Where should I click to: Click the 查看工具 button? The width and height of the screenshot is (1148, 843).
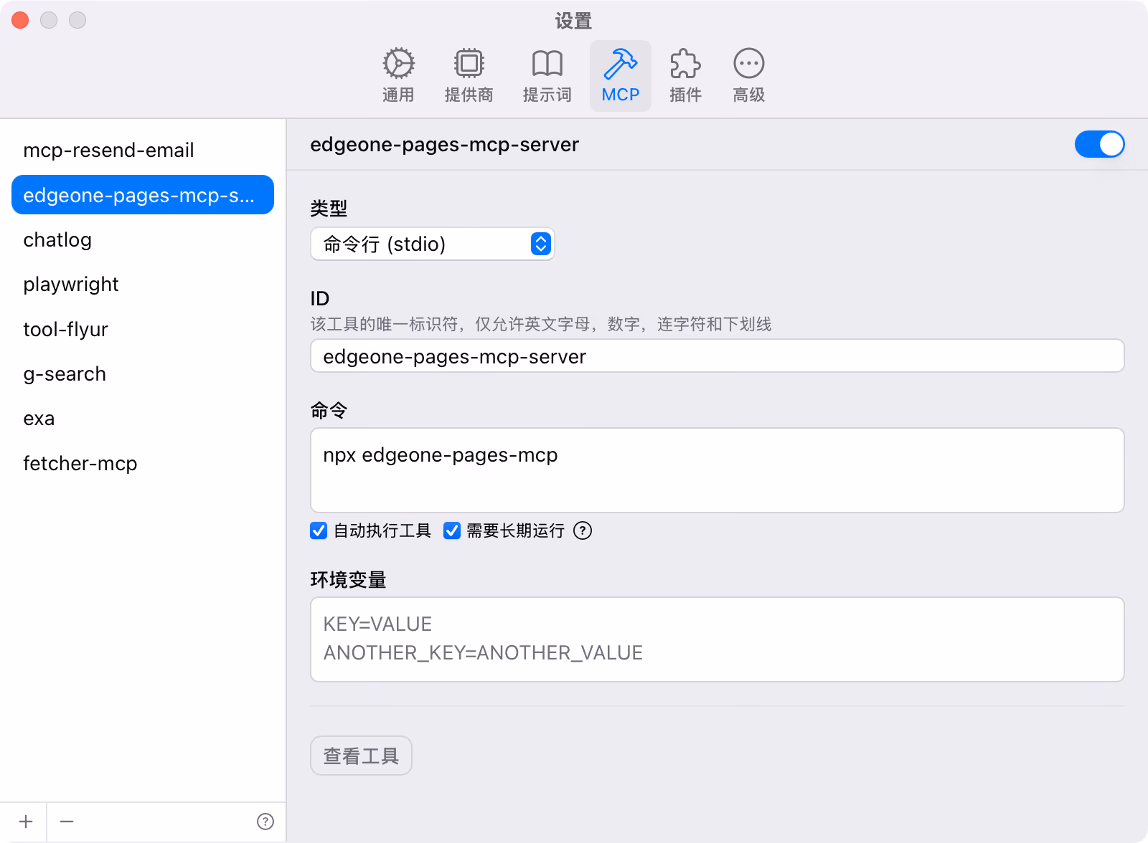361,756
